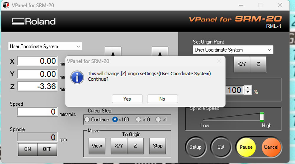Click the Spindle rpm value field
The height and width of the screenshot is (164, 295).
click(37, 137)
